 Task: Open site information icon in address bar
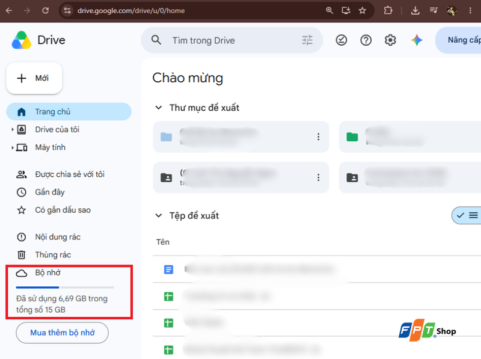[x=67, y=11]
